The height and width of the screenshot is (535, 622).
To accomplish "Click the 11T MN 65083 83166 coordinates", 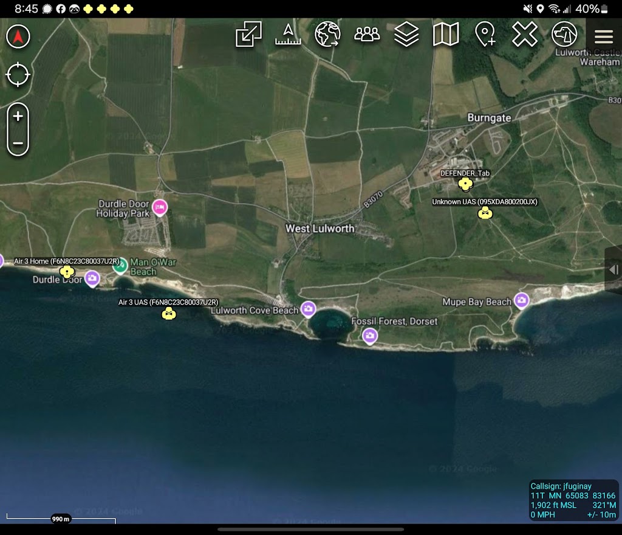I will 573,495.
